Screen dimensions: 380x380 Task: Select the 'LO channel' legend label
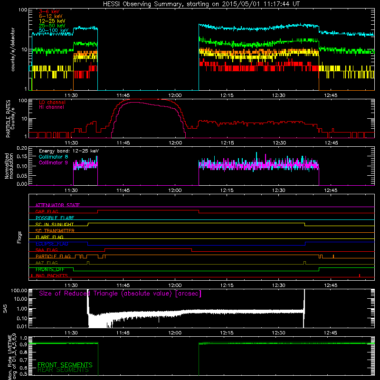52,102
